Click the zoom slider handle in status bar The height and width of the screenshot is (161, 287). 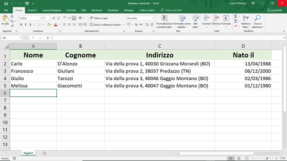click(x=267, y=158)
